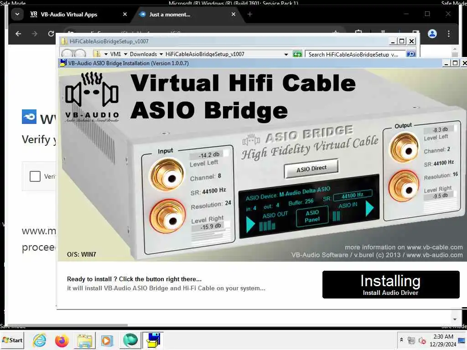Open the green globe browser taskbar icon

(x=130, y=340)
